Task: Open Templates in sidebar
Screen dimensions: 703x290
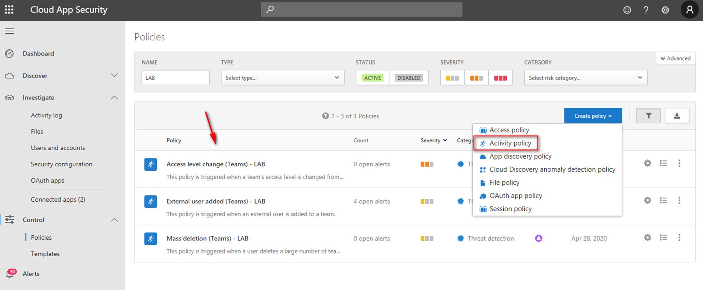Action: tap(45, 254)
